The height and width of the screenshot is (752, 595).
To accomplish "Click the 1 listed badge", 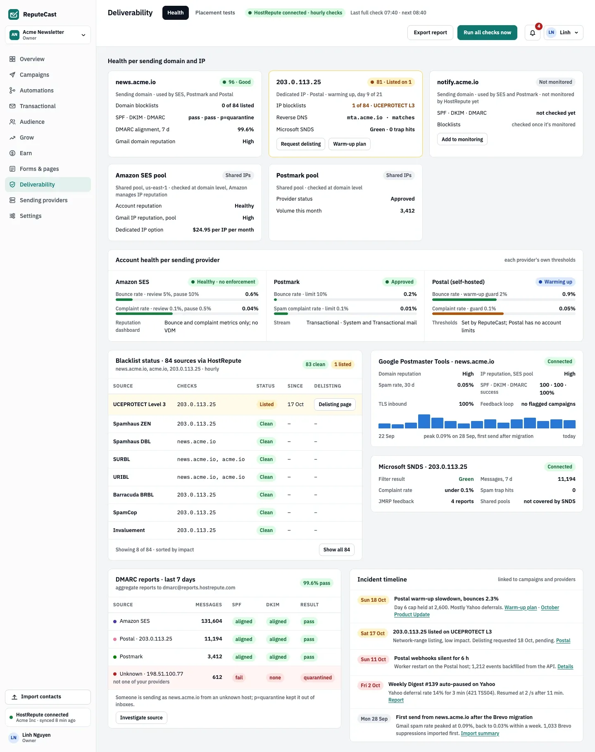I will (343, 364).
